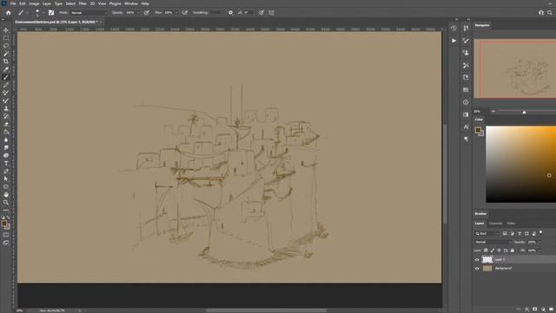
Task: Select the Move tool
Action: point(6,30)
